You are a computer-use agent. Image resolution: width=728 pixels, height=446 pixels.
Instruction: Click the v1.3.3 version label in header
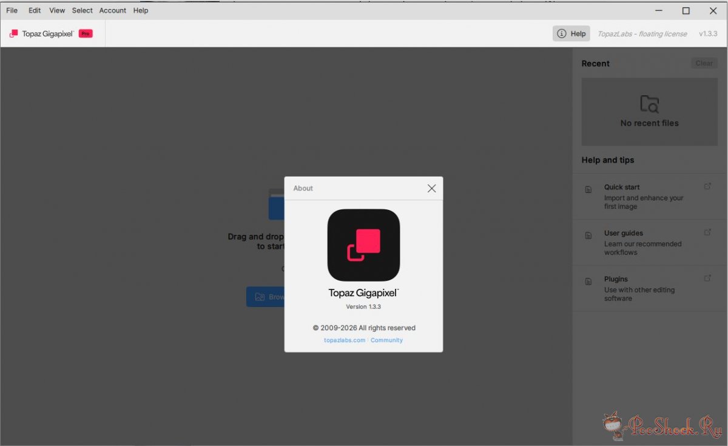(x=708, y=34)
